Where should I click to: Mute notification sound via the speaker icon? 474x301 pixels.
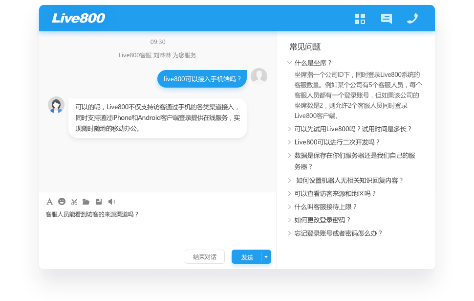click(x=110, y=201)
